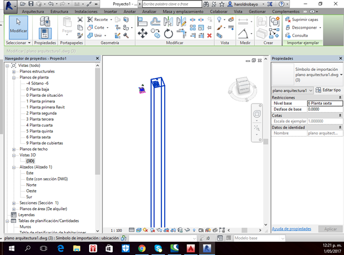
Task: Collapse the Alzados (Alzado 1) node
Action: 14,167
